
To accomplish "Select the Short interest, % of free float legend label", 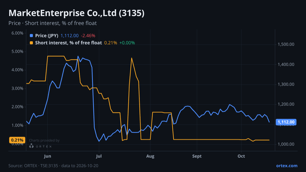I will click(68, 43).
